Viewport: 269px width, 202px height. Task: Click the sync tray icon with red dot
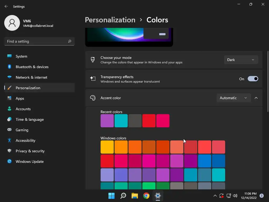click(221, 196)
